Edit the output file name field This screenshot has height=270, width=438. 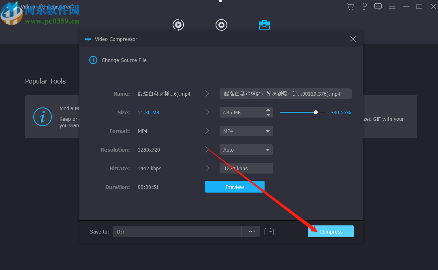tap(286, 94)
